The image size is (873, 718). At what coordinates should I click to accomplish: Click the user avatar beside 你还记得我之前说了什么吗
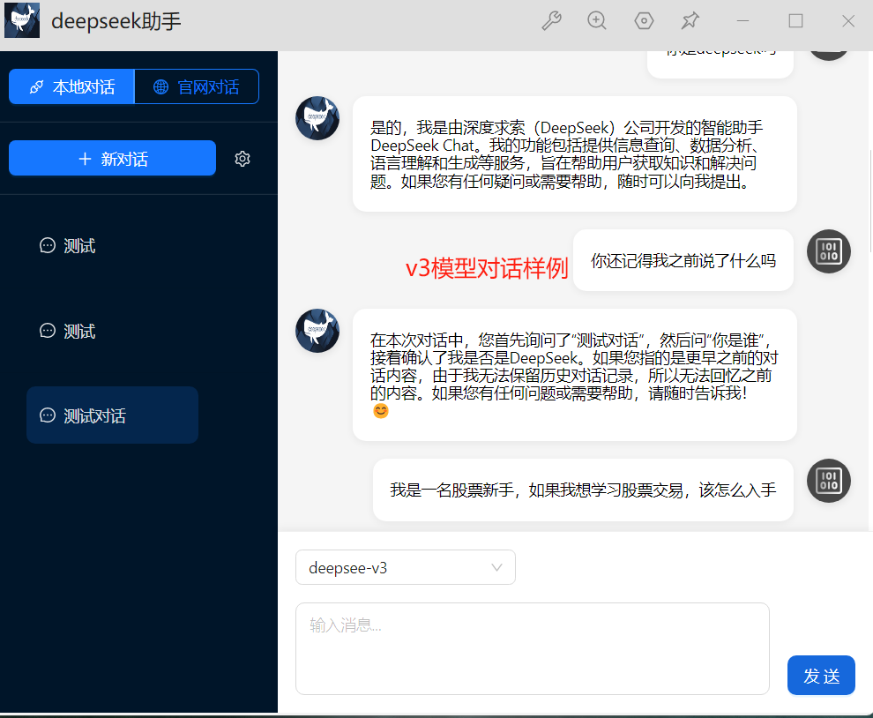[x=828, y=251]
